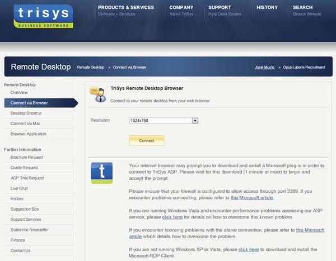
Task: Select the 1024x768 resolution combo box
Action: point(164,121)
